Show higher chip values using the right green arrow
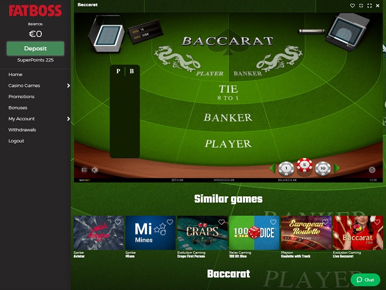 337,168
